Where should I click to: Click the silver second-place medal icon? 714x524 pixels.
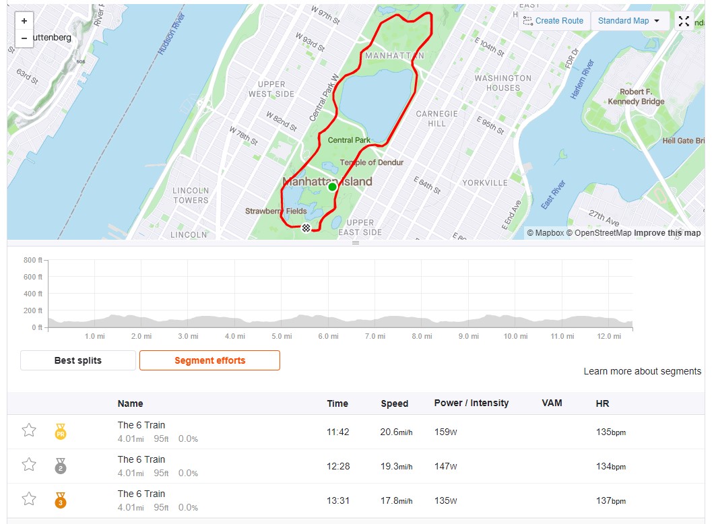pyautogui.click(x=61, y=465)
